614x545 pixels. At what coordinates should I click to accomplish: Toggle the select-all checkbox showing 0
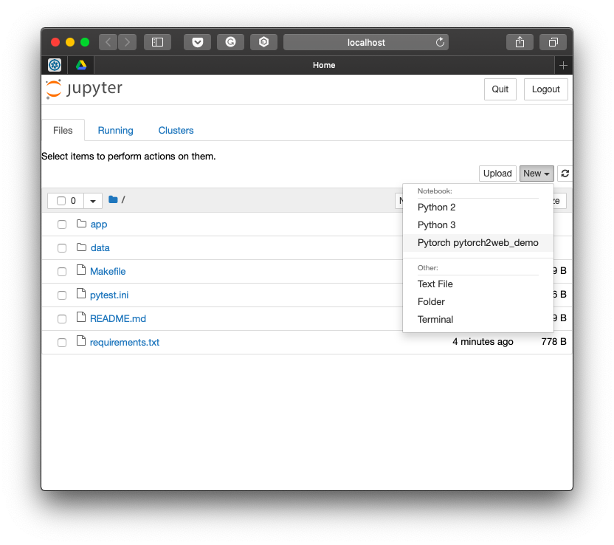tap(61, 201)
